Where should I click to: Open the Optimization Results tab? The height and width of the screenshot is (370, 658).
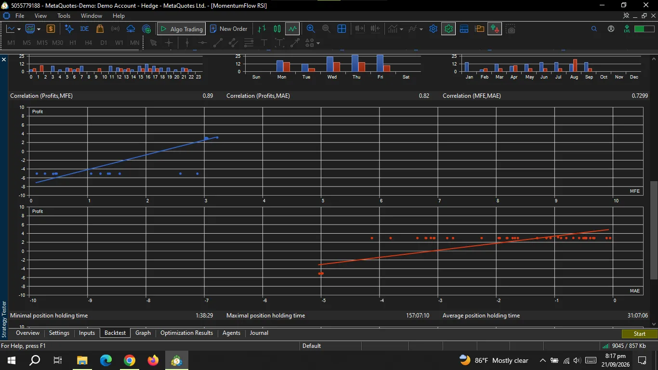[186, 333]
